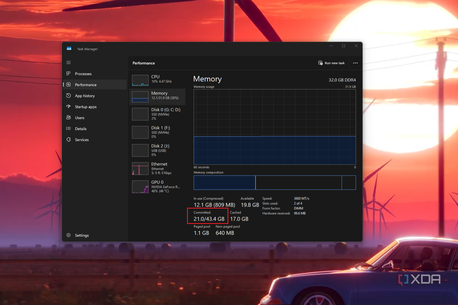
Task: Open the Processes page label
Action: [83, 74]
